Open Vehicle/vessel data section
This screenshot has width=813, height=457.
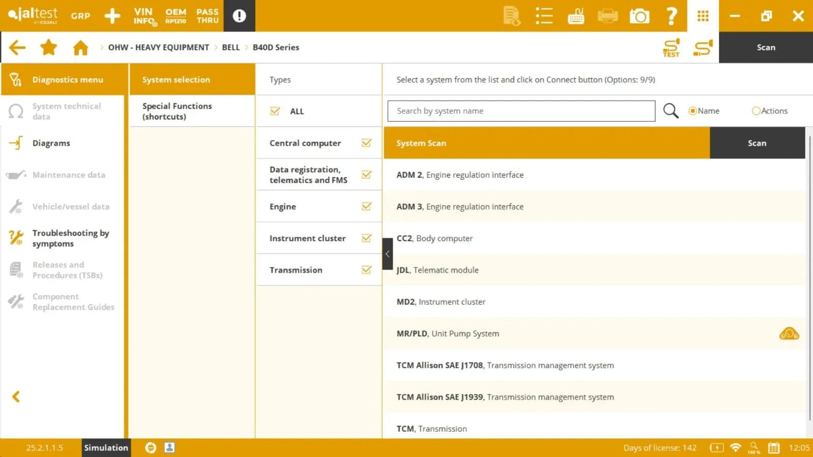[62, 206]
